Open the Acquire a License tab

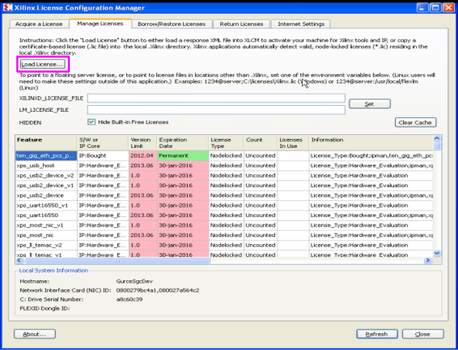39,24
